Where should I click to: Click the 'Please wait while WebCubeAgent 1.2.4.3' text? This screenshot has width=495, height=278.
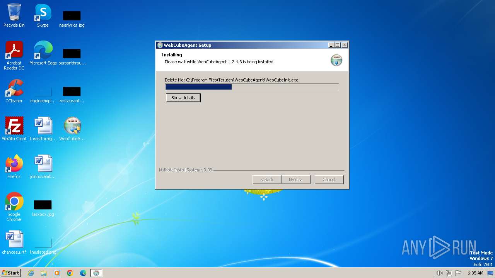[x=219, y=62]
